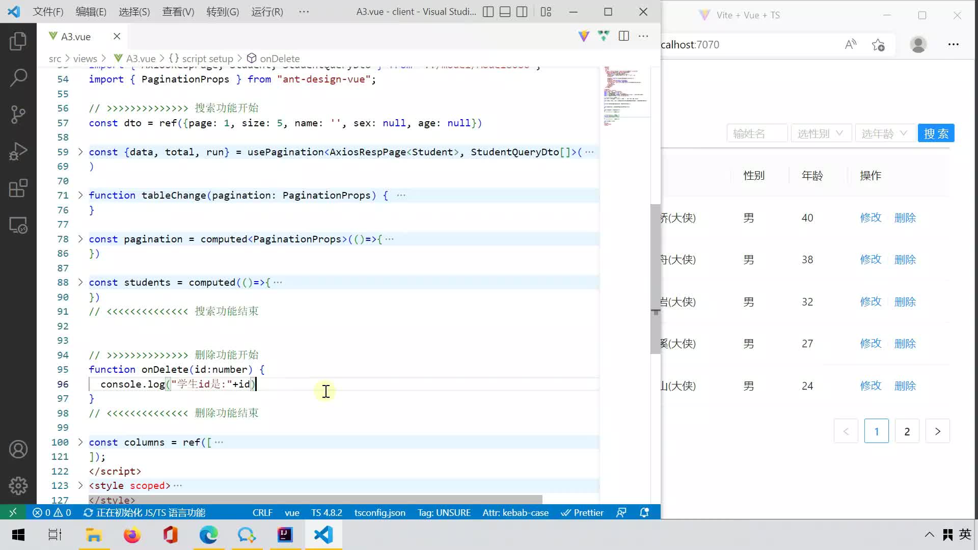Split the editor to the right

point(623,36)
